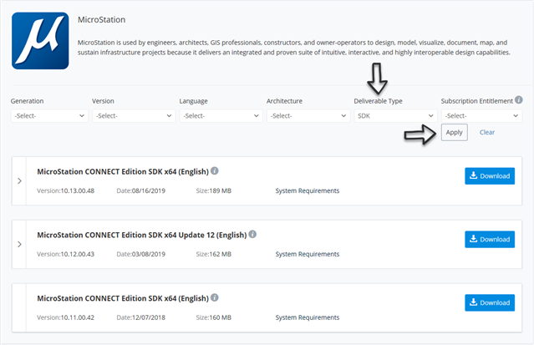
Task: Open the Subscription Entitlement dropdown
Action: pyautogui.click(x=481, y=116)
